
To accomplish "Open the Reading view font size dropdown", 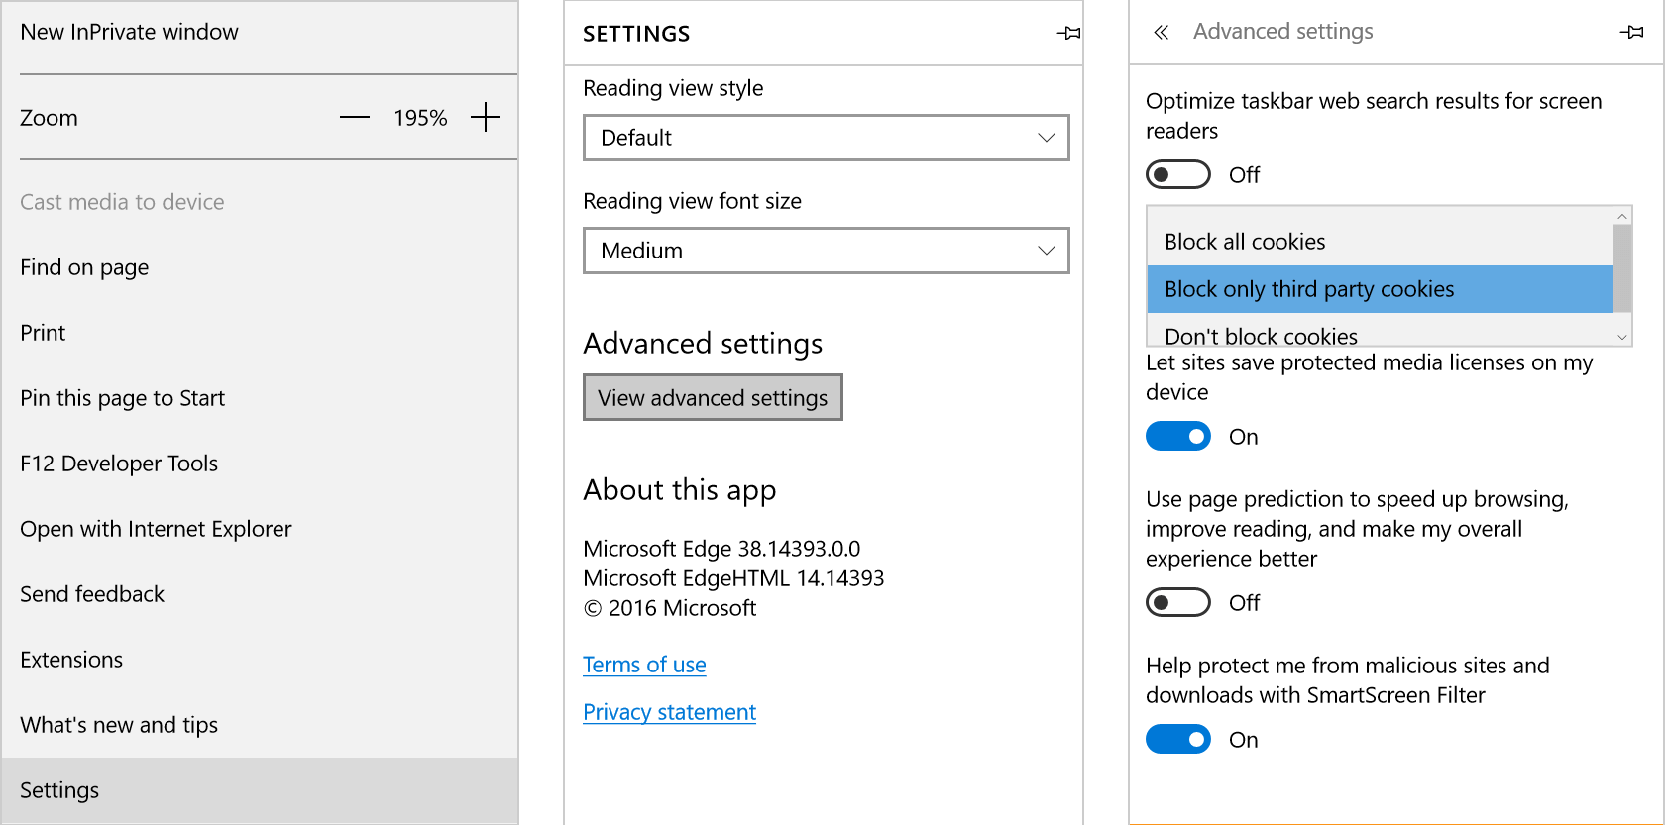I will tap(826, 251).
